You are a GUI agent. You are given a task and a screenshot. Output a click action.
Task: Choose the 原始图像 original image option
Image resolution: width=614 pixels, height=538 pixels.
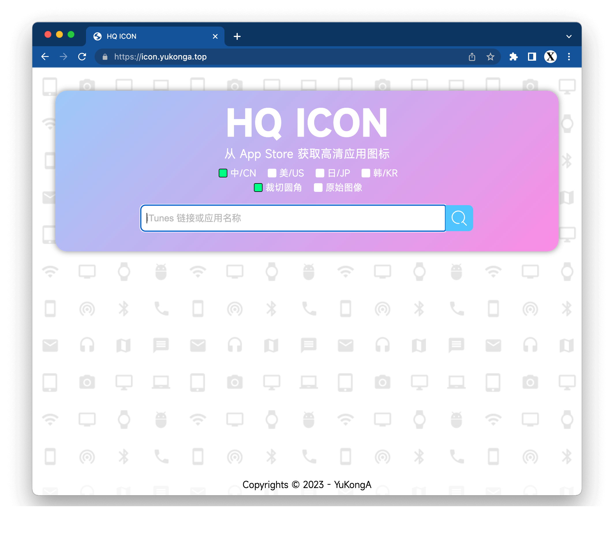(318, 188)
